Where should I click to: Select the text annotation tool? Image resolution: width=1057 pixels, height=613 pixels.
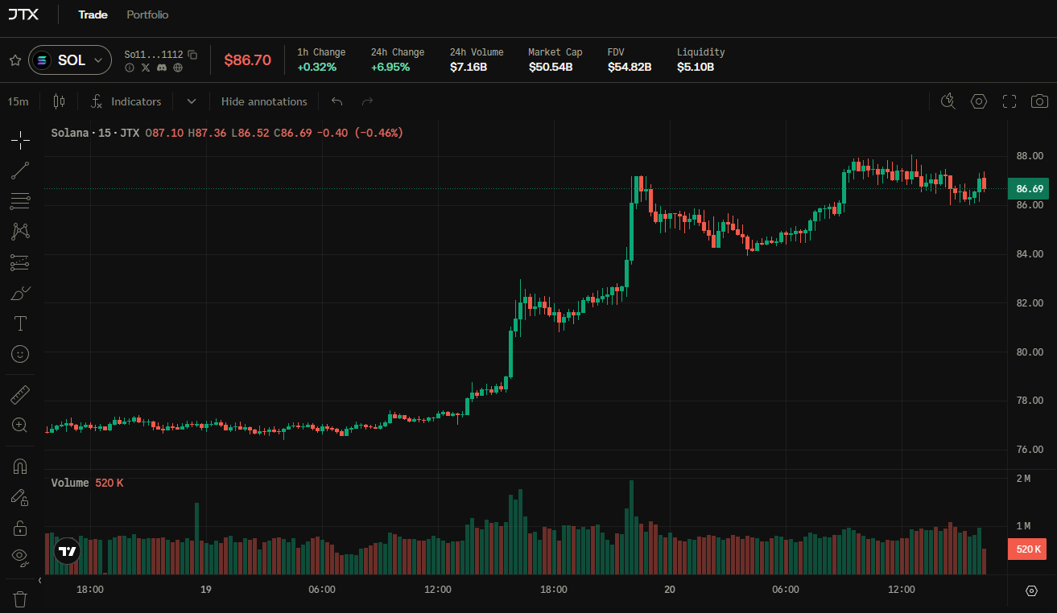tap(21, 323)
